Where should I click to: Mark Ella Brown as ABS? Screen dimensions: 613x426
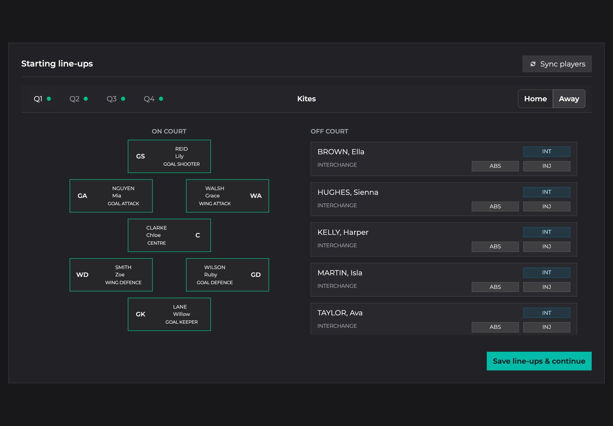pyautogui.click(x=495, y=166)
